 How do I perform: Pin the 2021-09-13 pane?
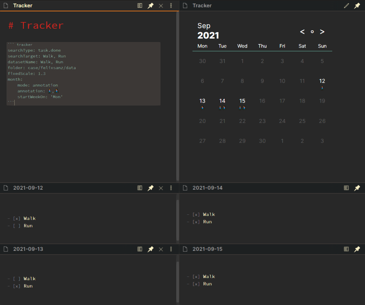tap(151, 249)
